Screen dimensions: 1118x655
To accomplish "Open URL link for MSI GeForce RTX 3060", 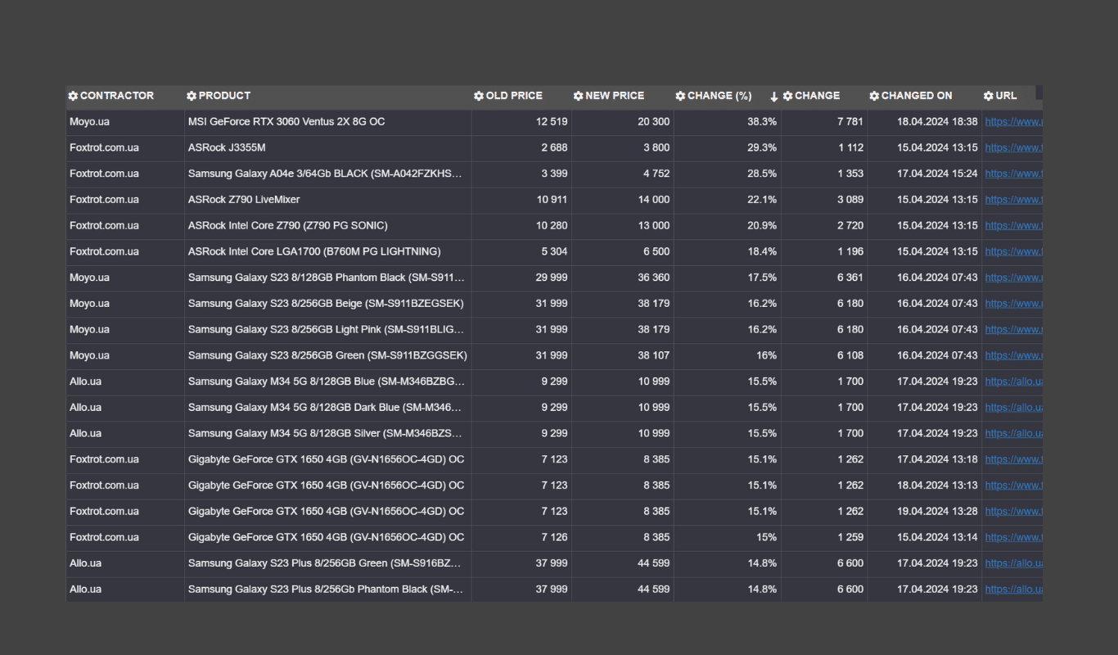I will coord(1013,122).
